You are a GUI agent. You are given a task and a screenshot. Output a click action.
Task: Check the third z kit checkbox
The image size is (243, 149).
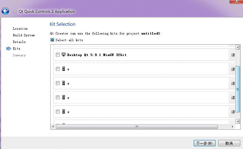[58, 98]
